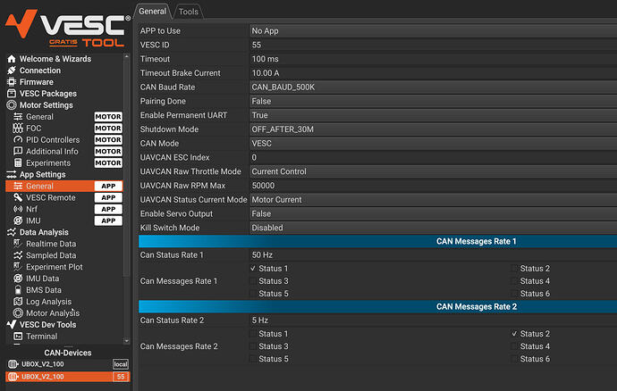Open BMS Data battery icon
The height and width of the screenshot is (391, 617).
click(18, 290)
